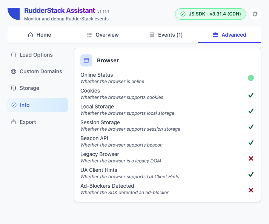
Task: Click "Whether the browser supports local storage"
Action: (x=128, y=113)
